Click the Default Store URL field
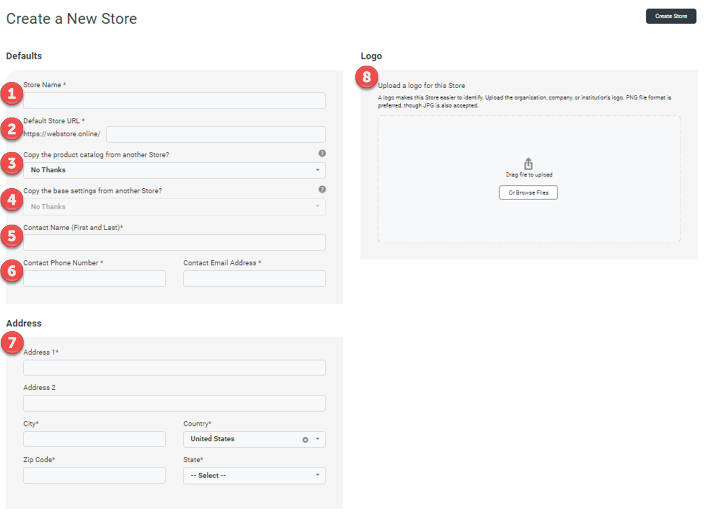Viewport: 708px width, 519px height. (x=215, y=134)
